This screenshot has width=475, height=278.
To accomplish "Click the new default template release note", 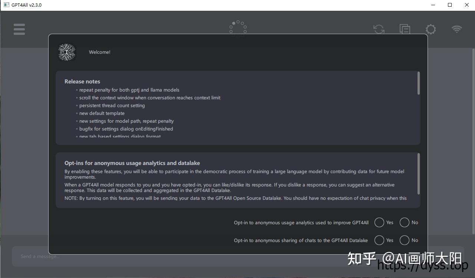I will click(102, 113).
